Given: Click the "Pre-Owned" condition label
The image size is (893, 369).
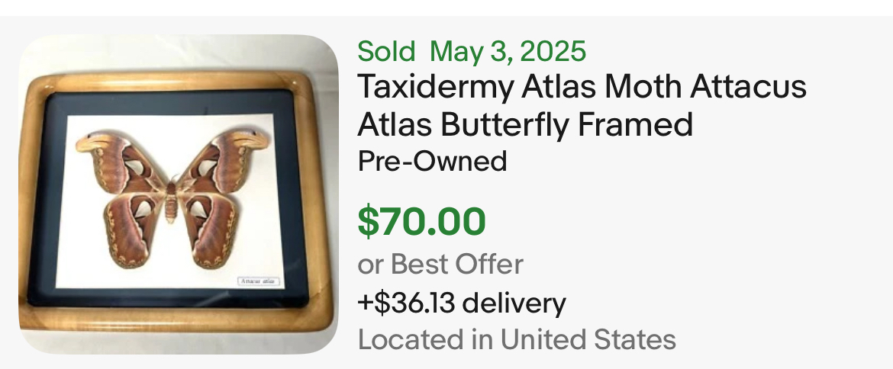Looking at the screenshot, I should tap(432, 161).
